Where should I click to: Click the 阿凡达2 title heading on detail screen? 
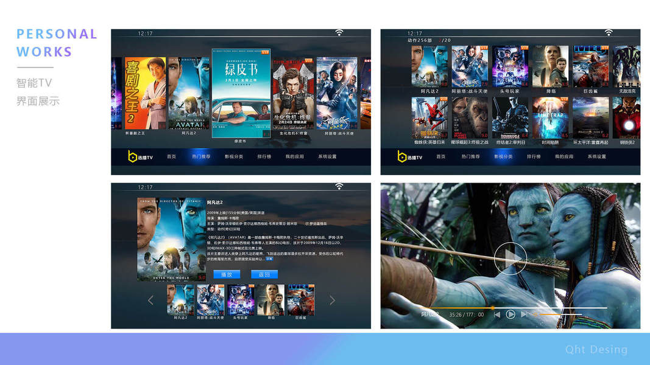tap(214, 203)
